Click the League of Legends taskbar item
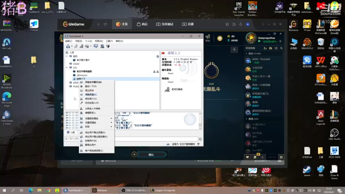 pyautogui.click(x=163, y=190)
